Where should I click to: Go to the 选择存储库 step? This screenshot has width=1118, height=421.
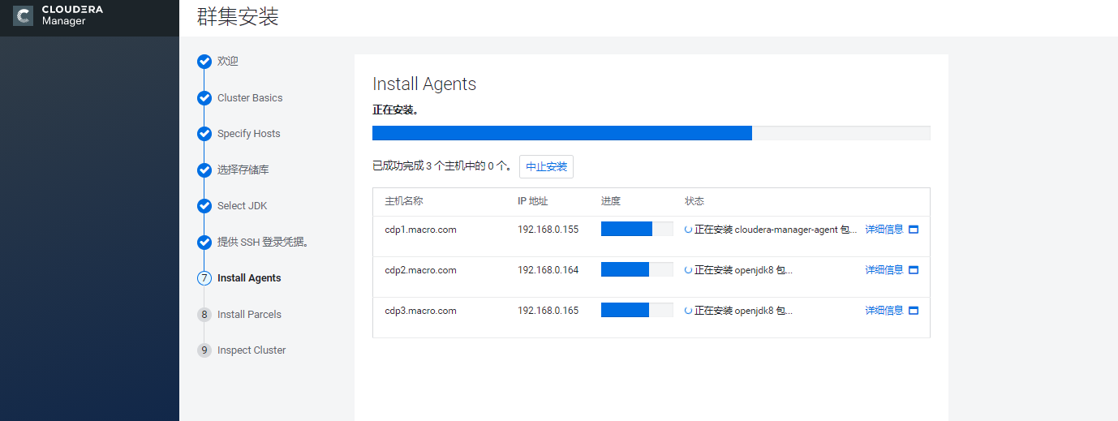pos(243,170)
